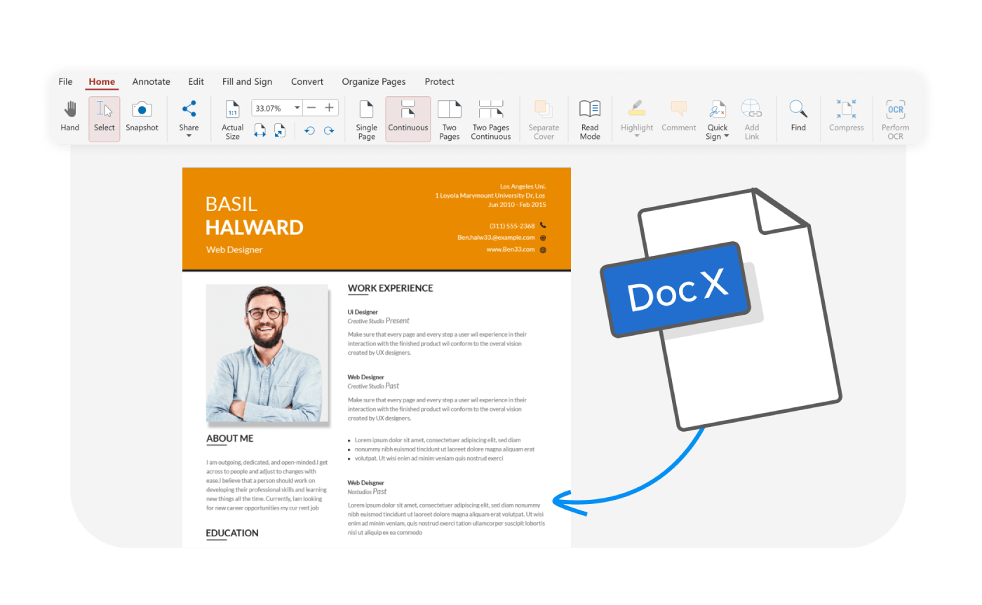982x605 pixels.
Task: Rotate page clockwise
Action: tap(329, 130)
